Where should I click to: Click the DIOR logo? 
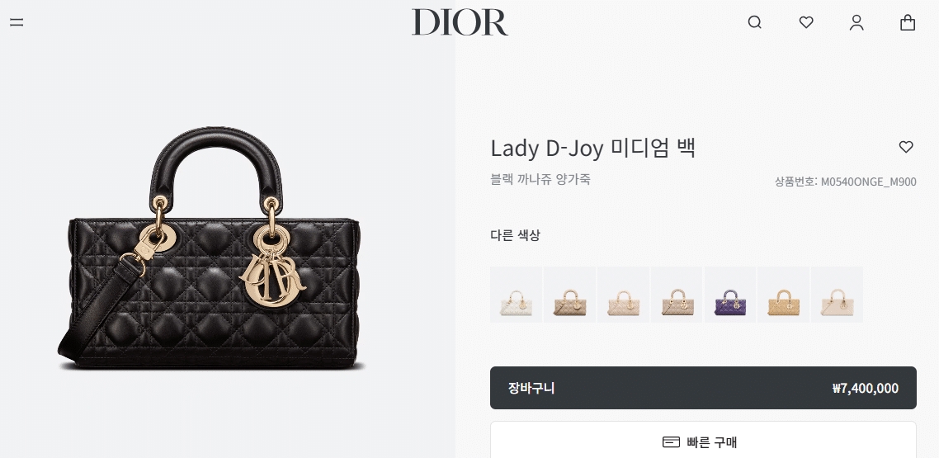coord(460,22)
